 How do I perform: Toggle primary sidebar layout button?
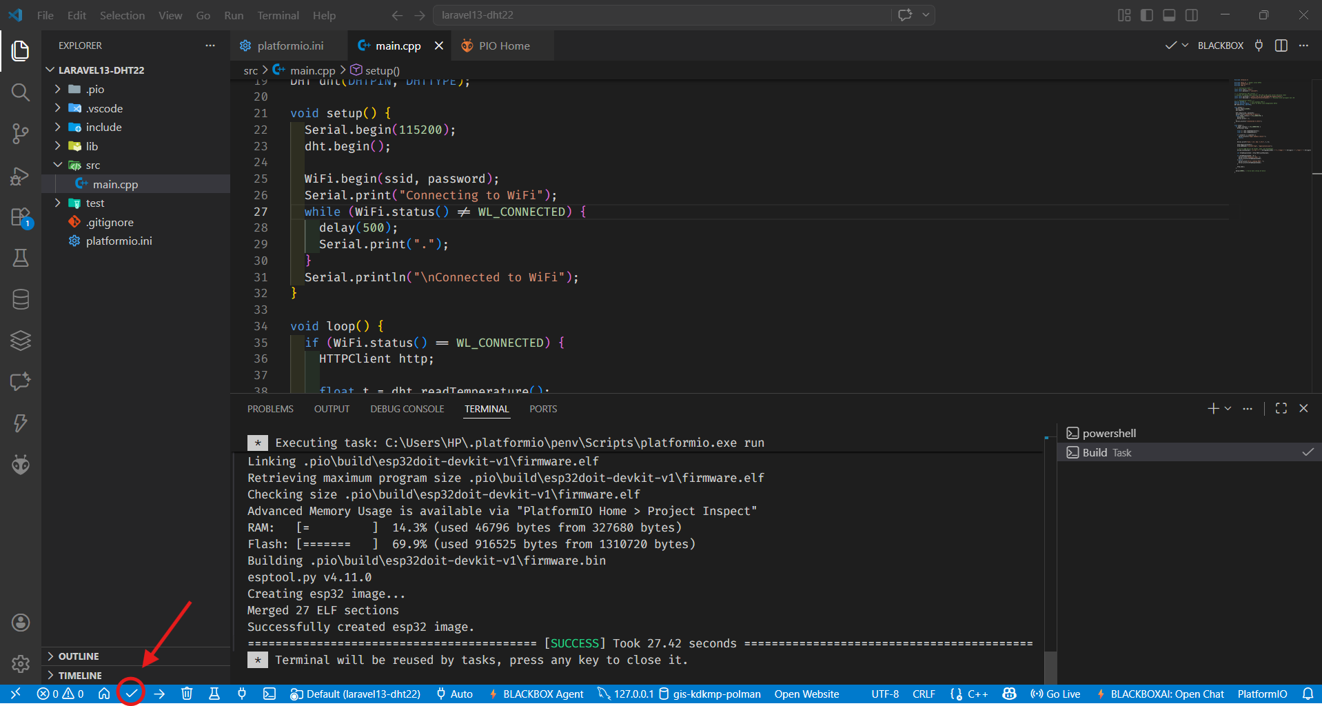pos(1147,15)
